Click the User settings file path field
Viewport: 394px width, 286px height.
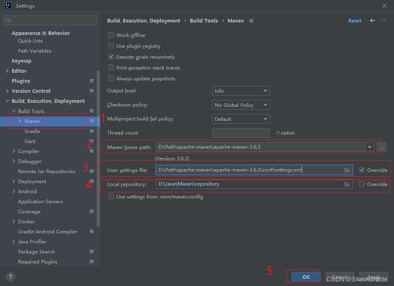click(254, 170)
